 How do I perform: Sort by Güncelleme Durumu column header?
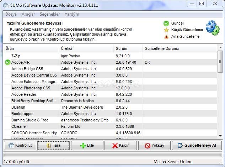[180, 48]
